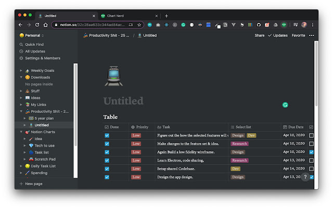The height and width of the screenshot is (208, 333).
Task: Click the browser forward arrow
Action: coord(29,25)
